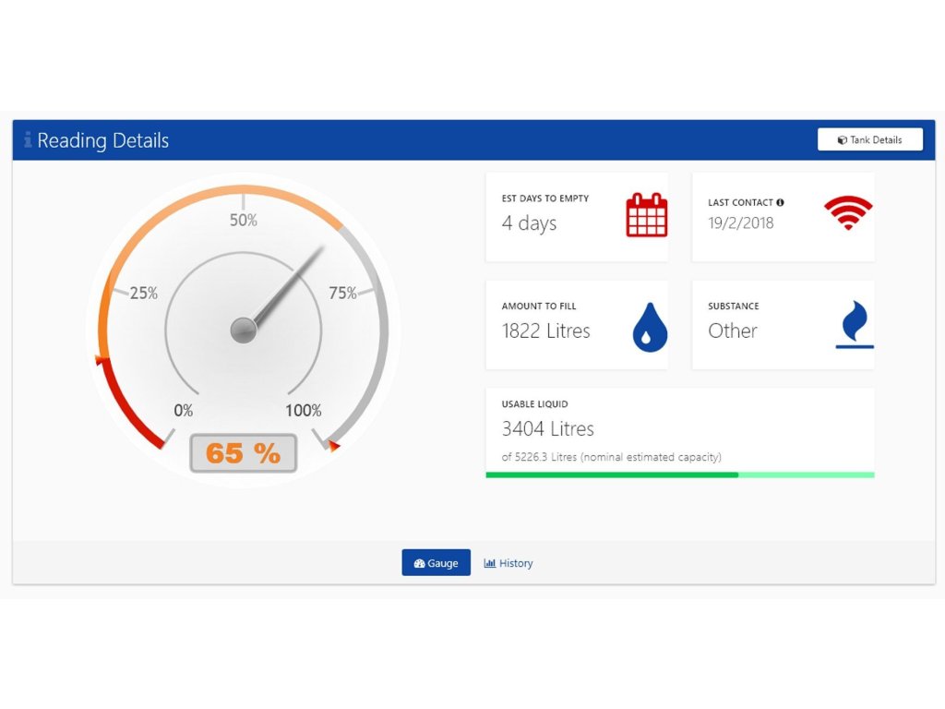Click the 'EST DAYS TO EMPTY' label
Viewport: 945px width, 709px height.
point(544,198)
